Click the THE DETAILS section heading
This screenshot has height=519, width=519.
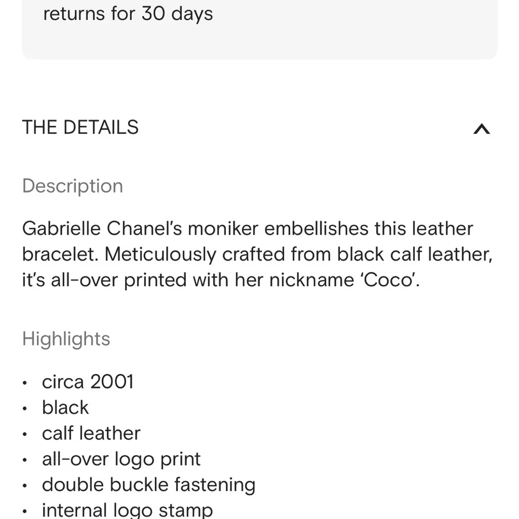[80, 128]
